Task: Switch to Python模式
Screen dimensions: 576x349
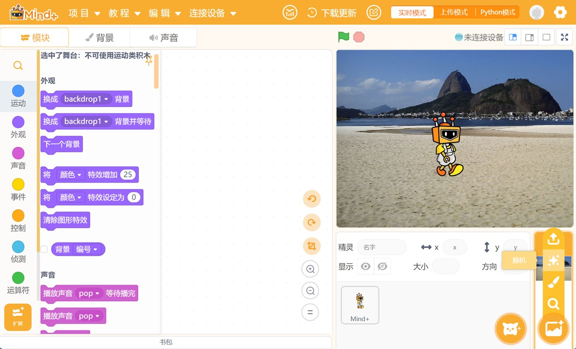Action: (x=498, y=12)
